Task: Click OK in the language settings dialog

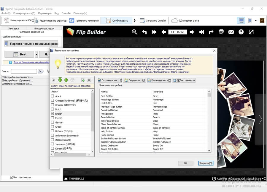Action: (186, 163)
